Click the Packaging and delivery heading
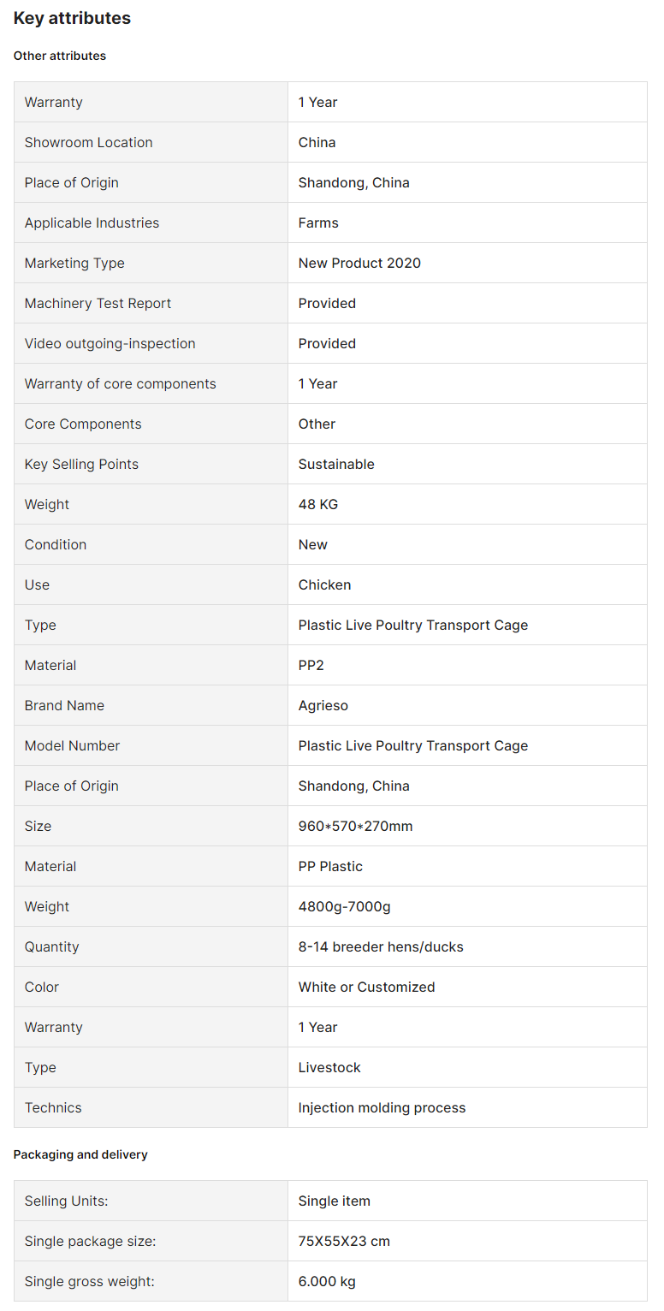The height and width of the screenshot is (1311, 664). (x=80, y=1154)
